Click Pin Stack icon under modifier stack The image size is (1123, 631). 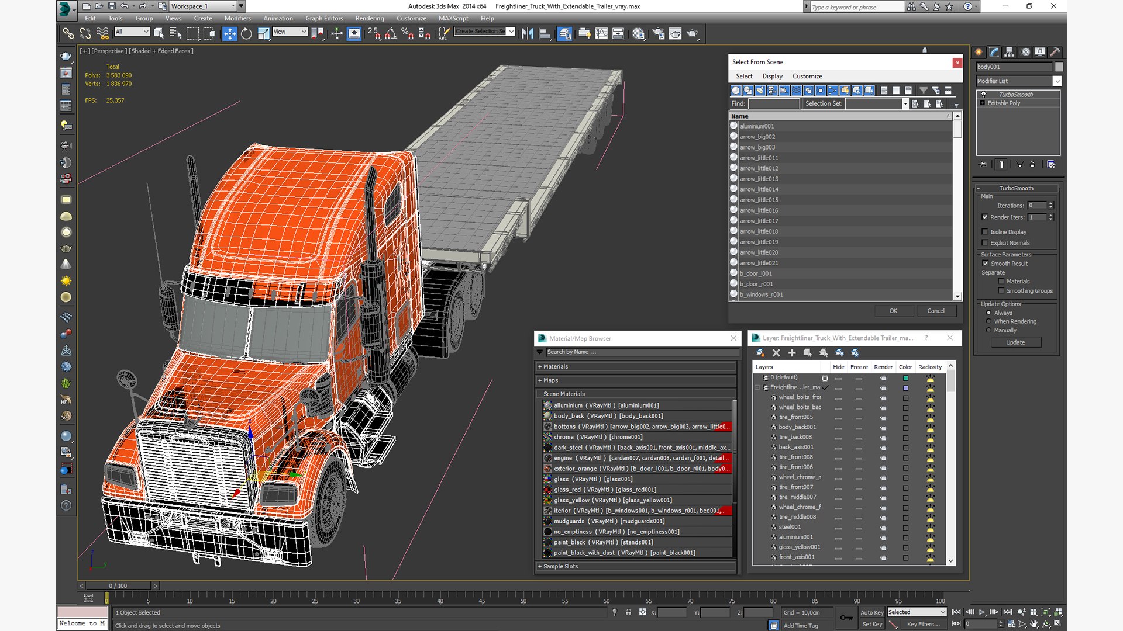[x=983, y=165]
